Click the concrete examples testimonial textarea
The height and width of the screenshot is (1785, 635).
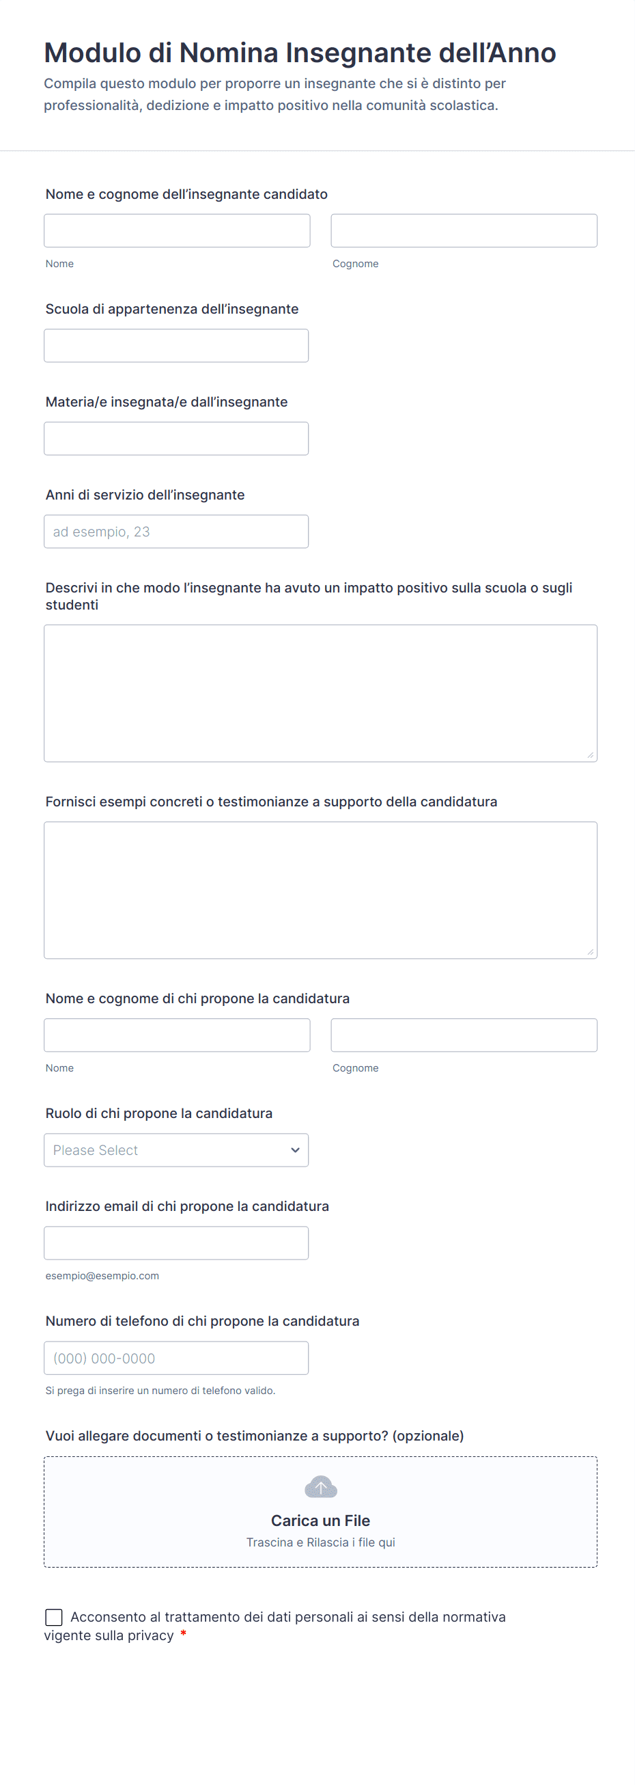point(320,890)
